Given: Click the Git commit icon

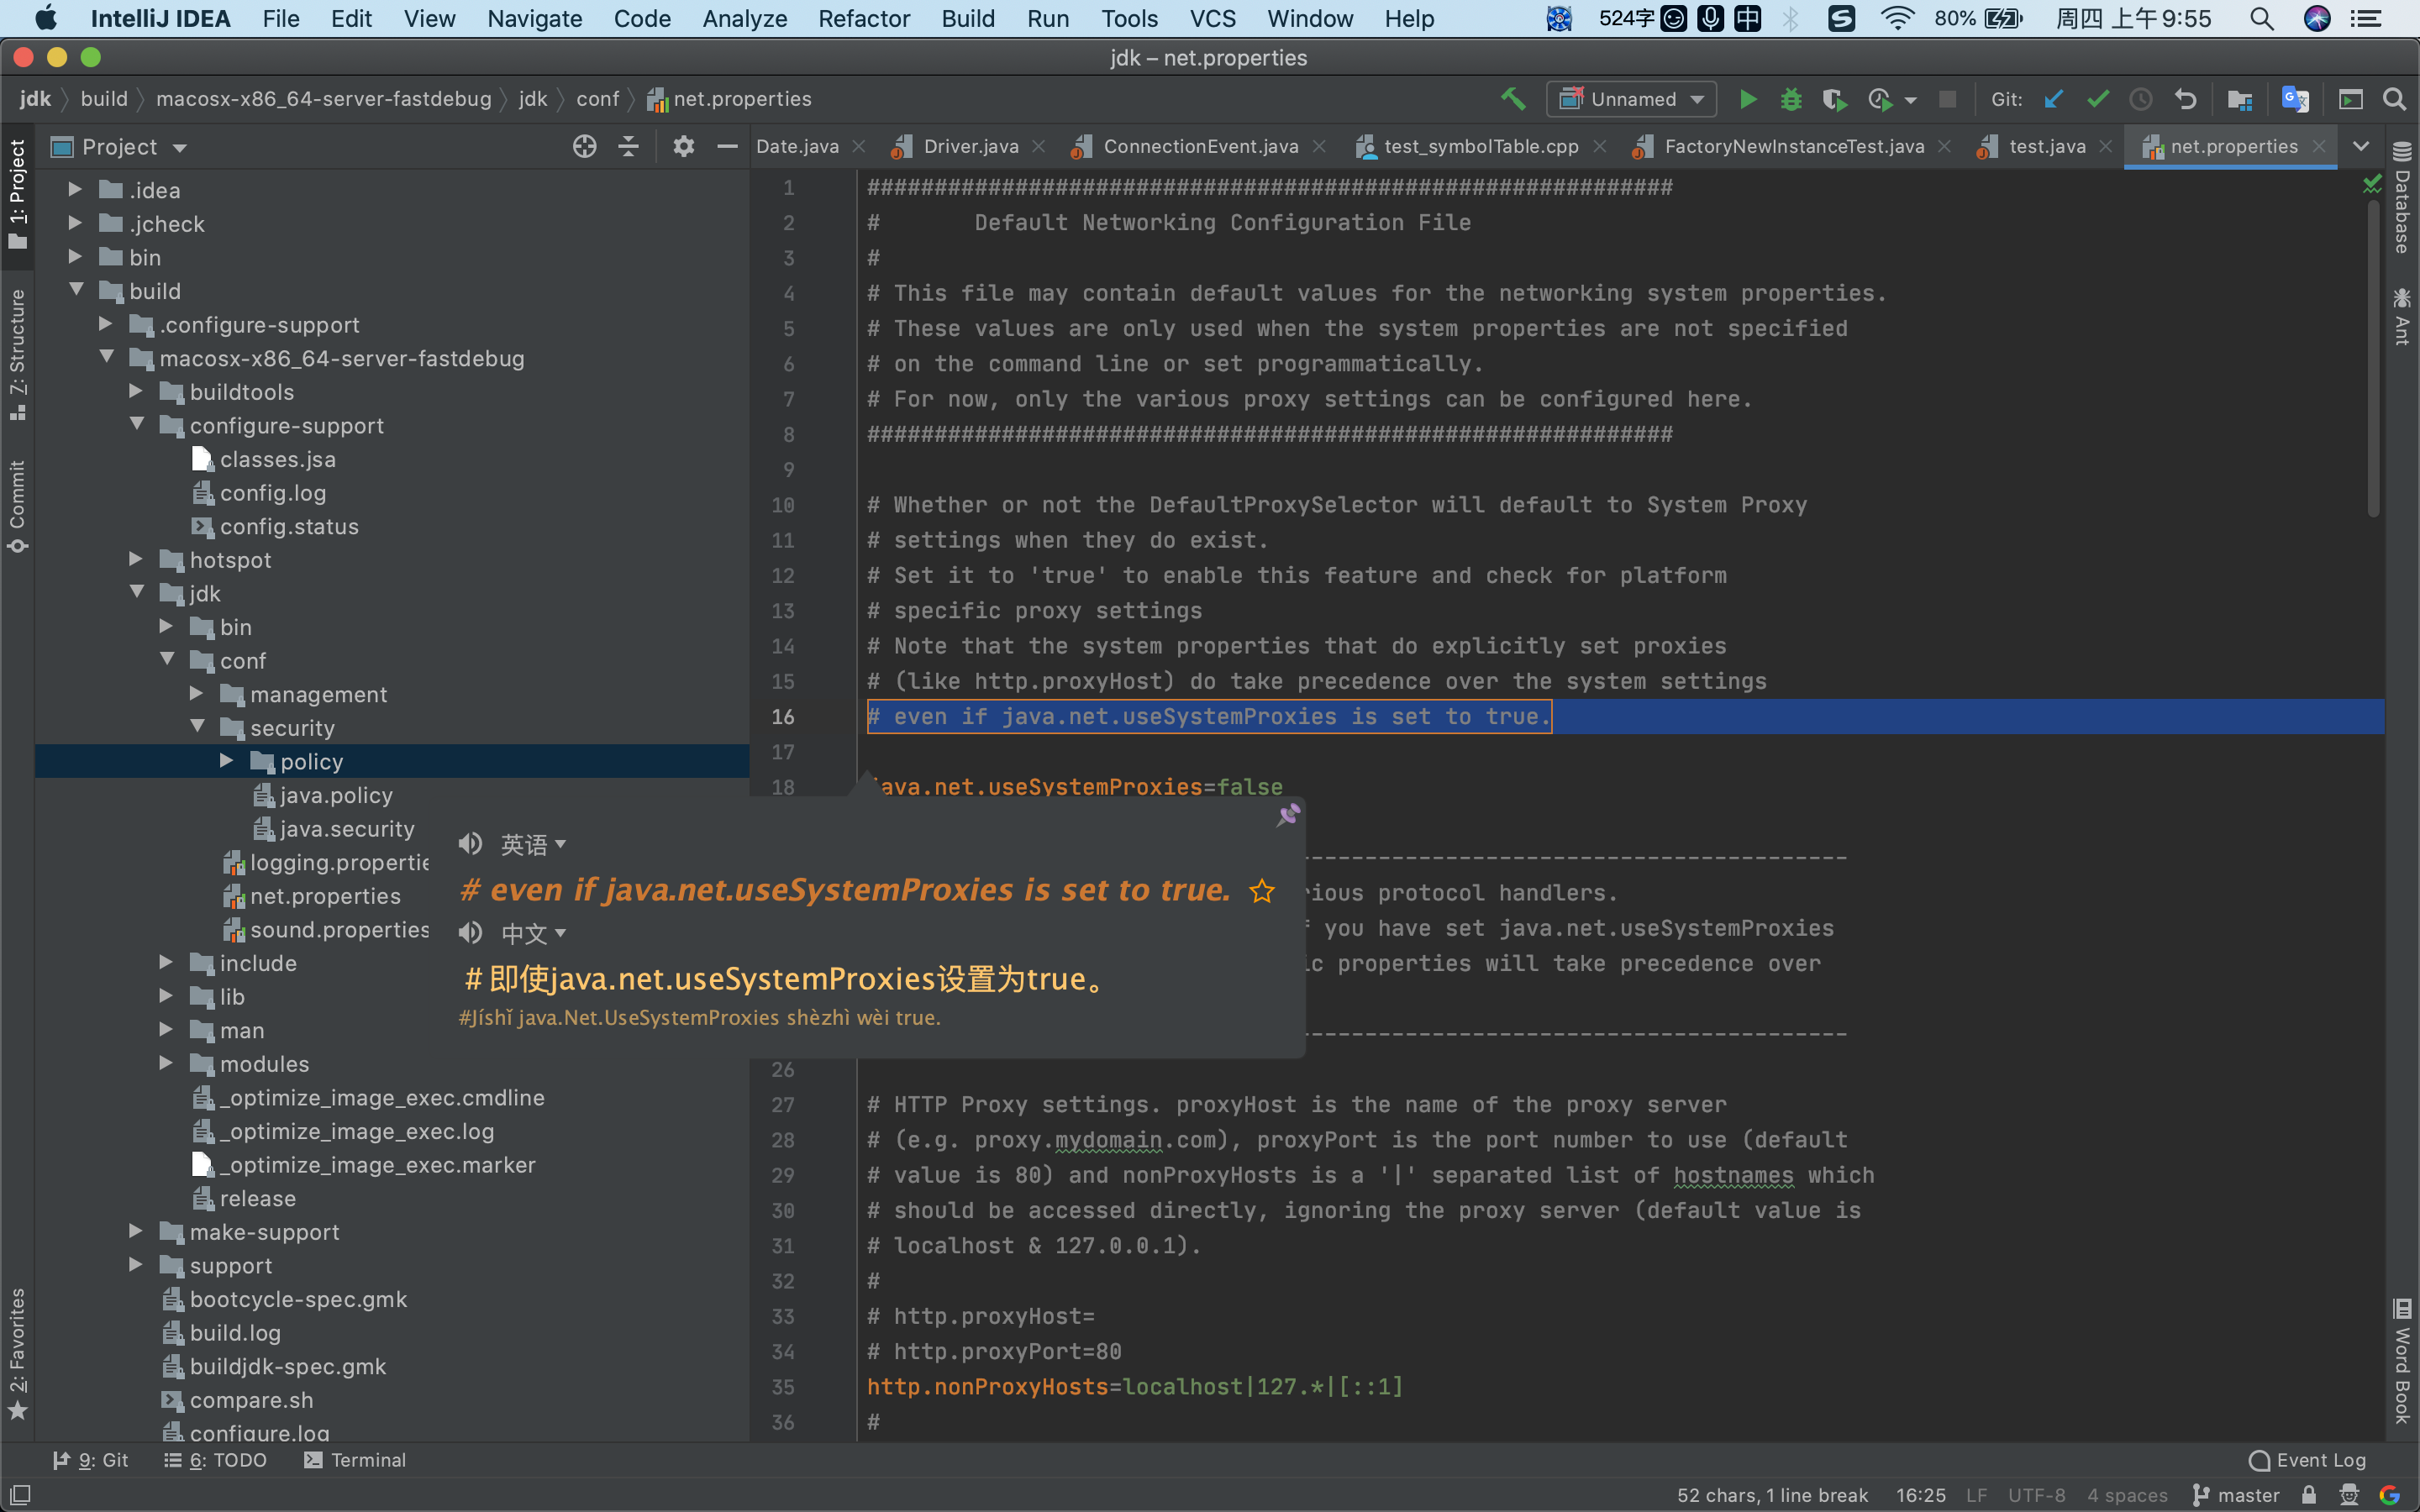Looking at the screenshot, I should 2097,99.
